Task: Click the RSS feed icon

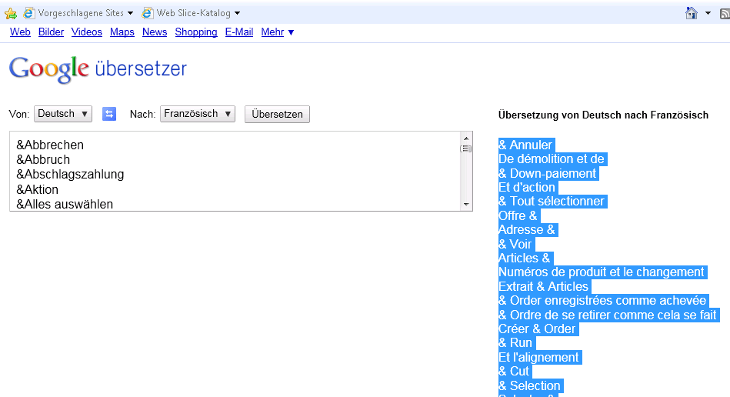Action: [x=725, y=14]
